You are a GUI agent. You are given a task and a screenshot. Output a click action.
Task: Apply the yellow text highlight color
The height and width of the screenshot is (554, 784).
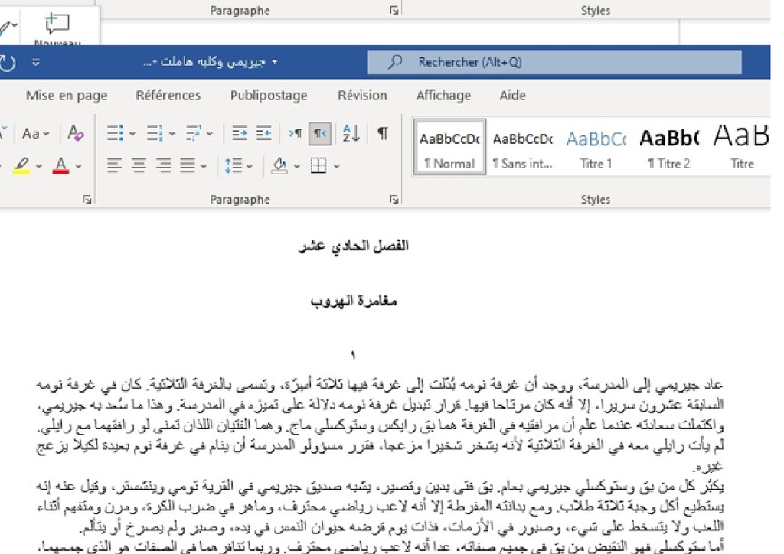[21, 166]
